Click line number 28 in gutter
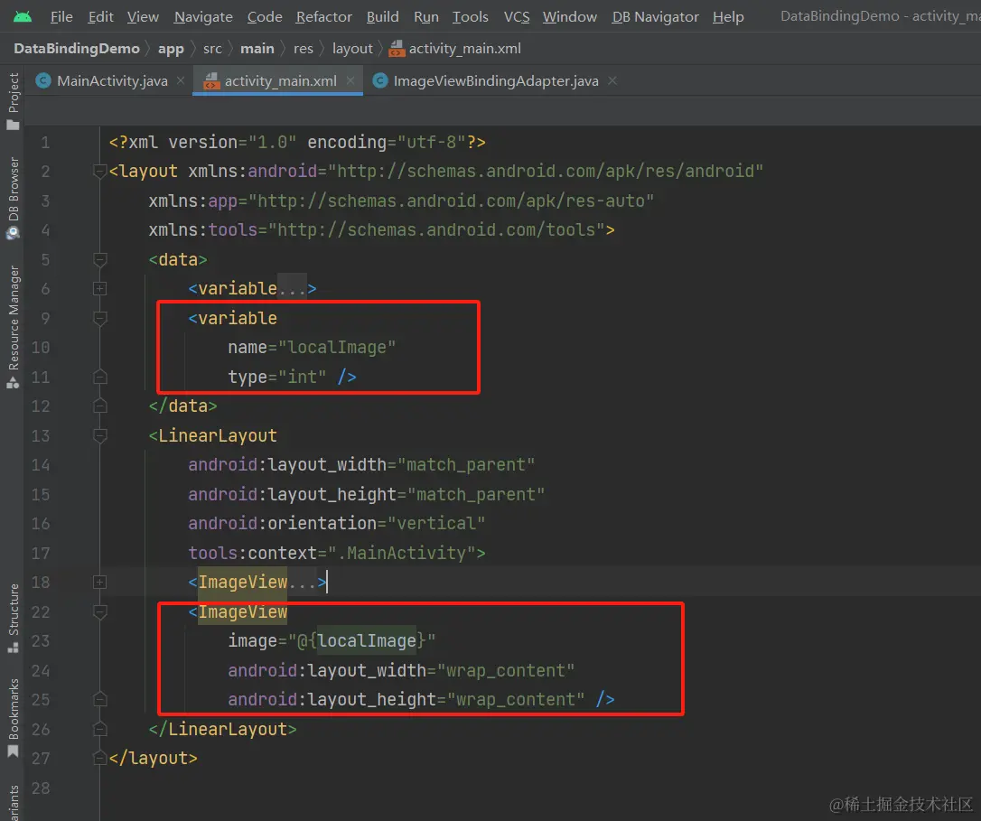 click(41, 788)
